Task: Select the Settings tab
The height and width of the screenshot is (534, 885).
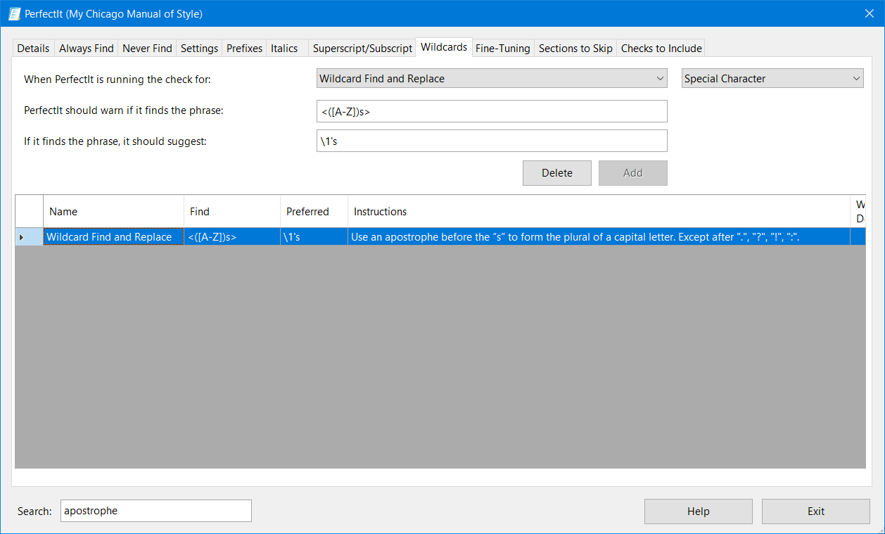Action: tap(199, 48)
